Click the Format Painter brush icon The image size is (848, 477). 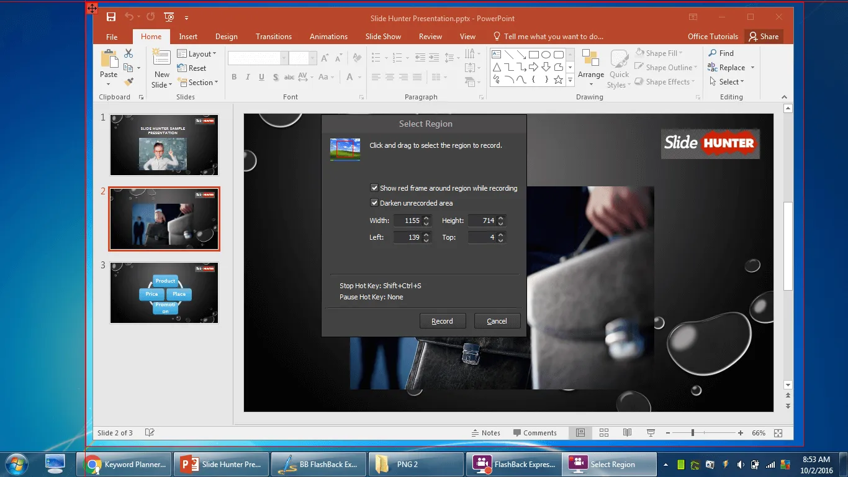(x=129, y=82)
